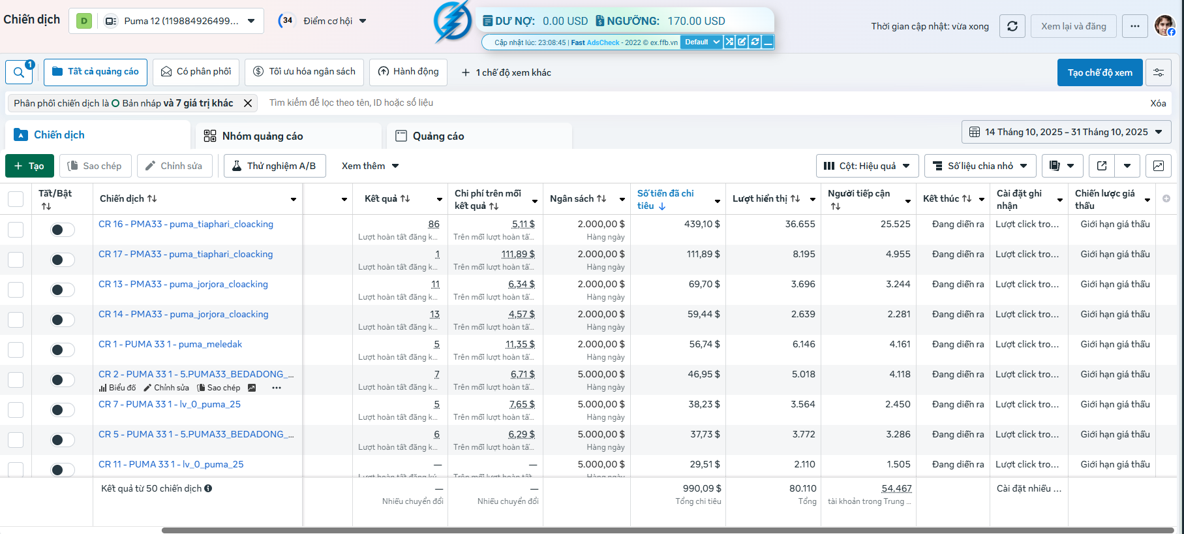Check the box for the CR 16 row
This screenshot has width=1184, height=534.
(16, 230)
